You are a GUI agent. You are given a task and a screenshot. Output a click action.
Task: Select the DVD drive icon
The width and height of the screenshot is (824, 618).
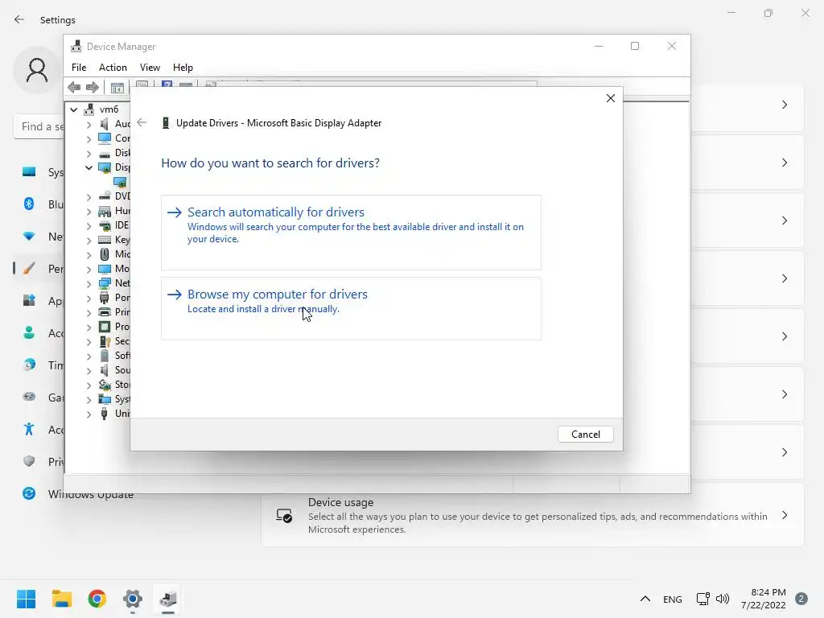coord(105,196)
